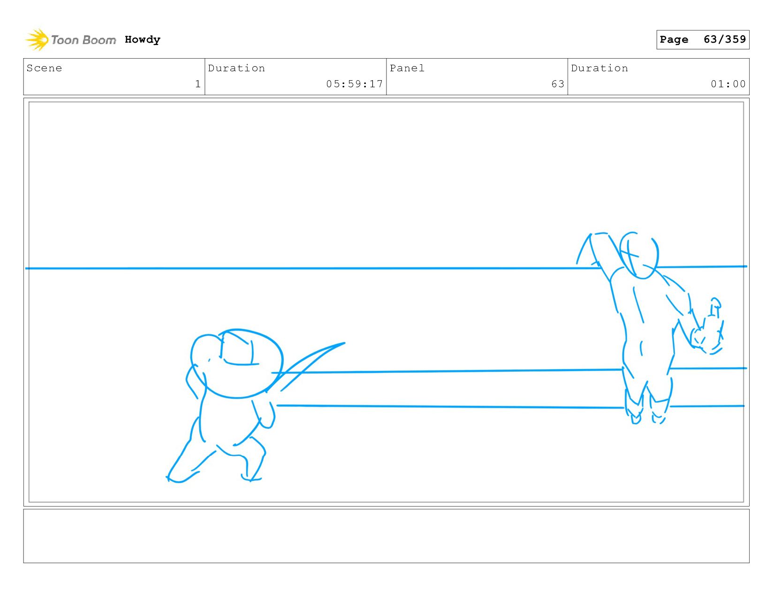
Task: Click the Toon Boom logo icon
Action: pos(37,39)
